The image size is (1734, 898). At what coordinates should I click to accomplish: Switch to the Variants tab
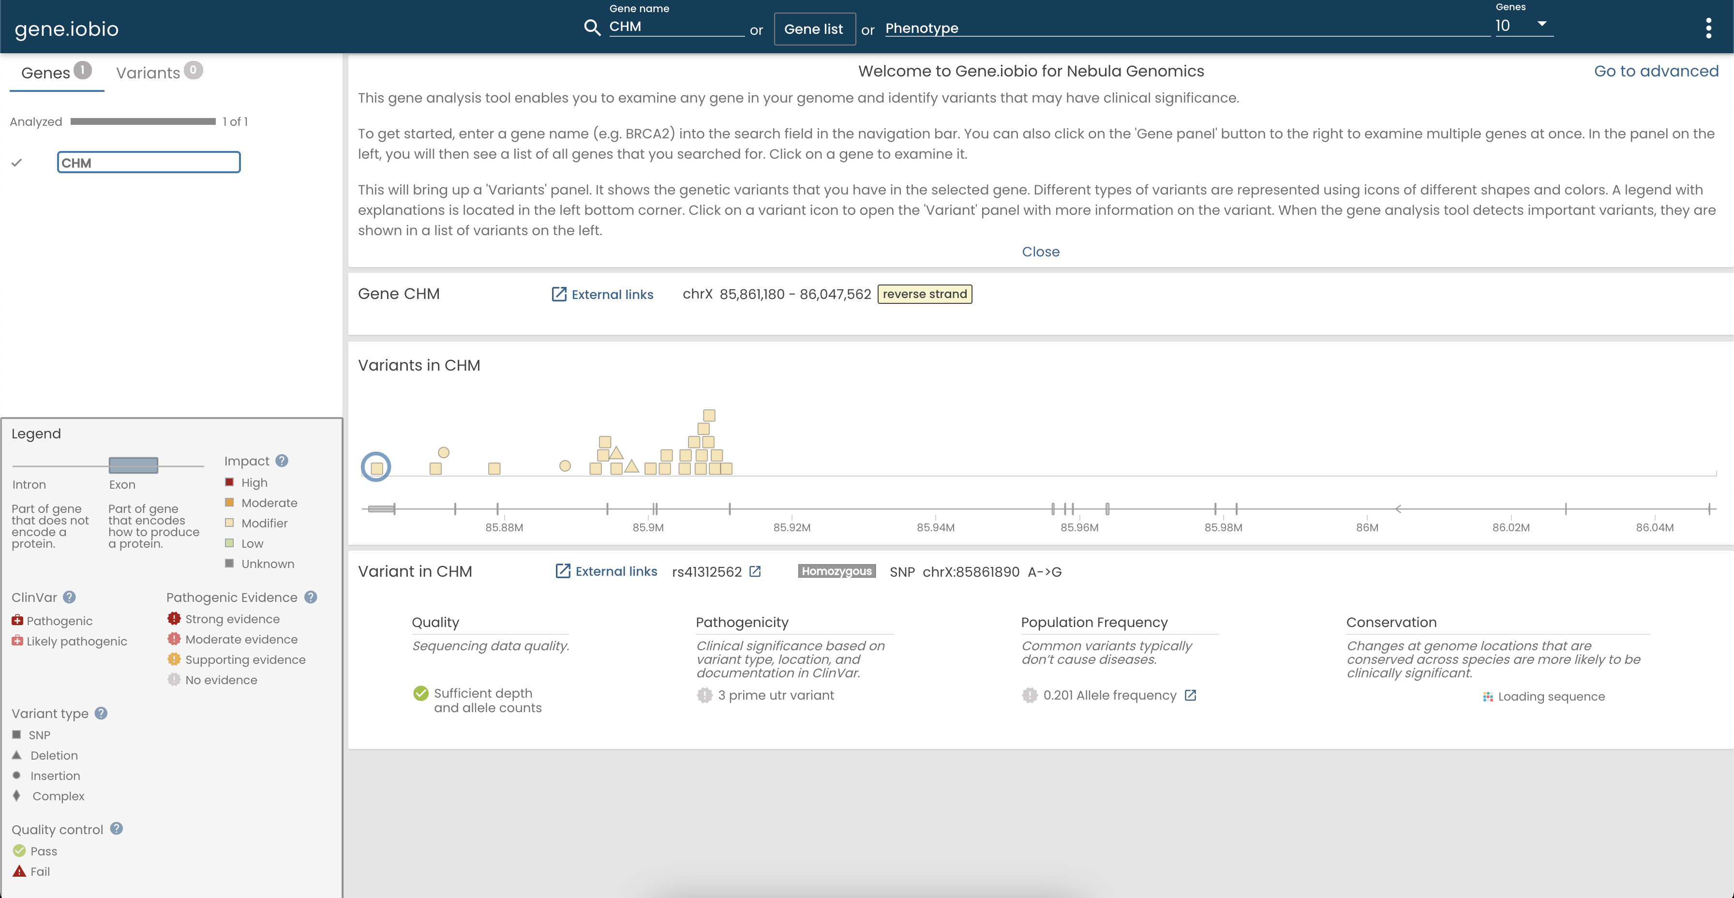tap(159, 72)
